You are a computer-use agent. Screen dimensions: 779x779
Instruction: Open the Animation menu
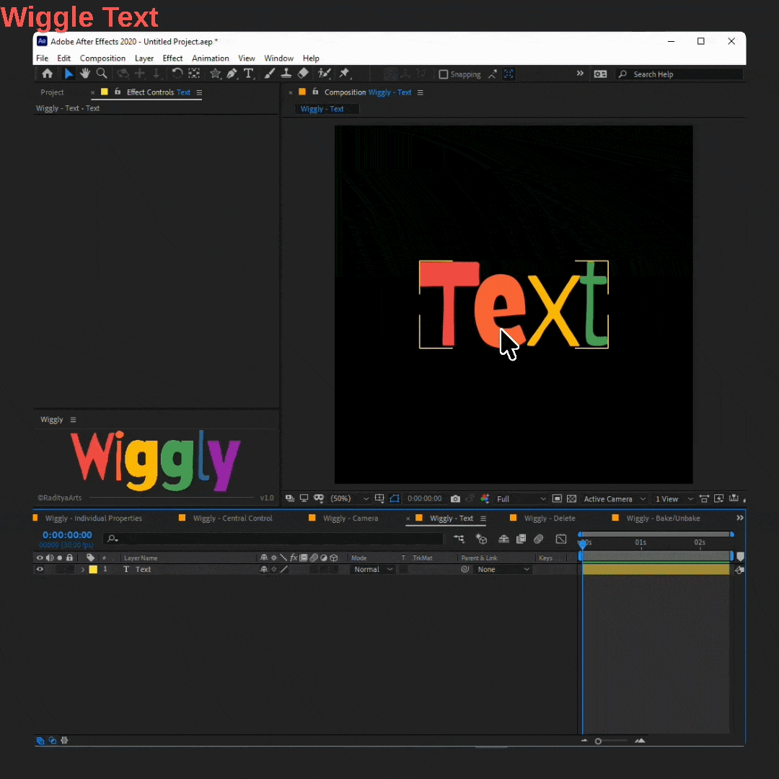[x=210, y=58]
